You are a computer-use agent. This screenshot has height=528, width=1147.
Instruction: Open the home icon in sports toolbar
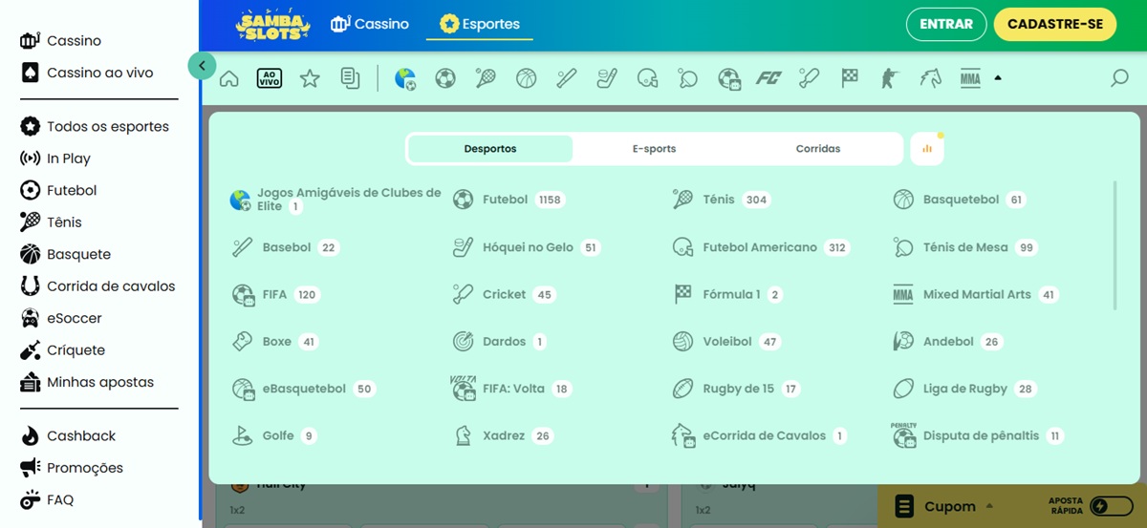pos(229,78)
